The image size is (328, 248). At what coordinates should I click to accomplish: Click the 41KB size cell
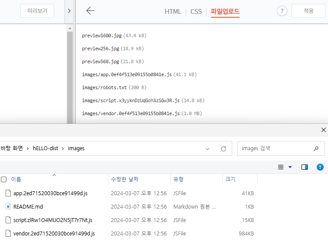pos(248,193)
